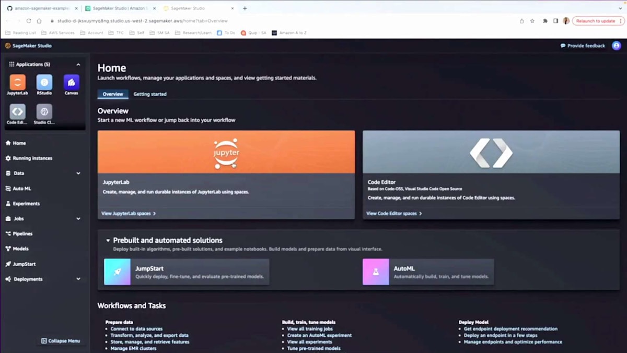Click the gray Code Editor banner card
627x353 pixels.
coord(491,152)
